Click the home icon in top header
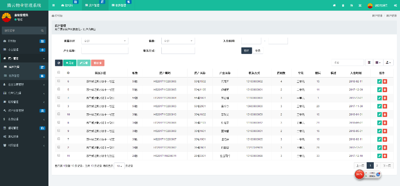400x186 pixels. [334, 5]
